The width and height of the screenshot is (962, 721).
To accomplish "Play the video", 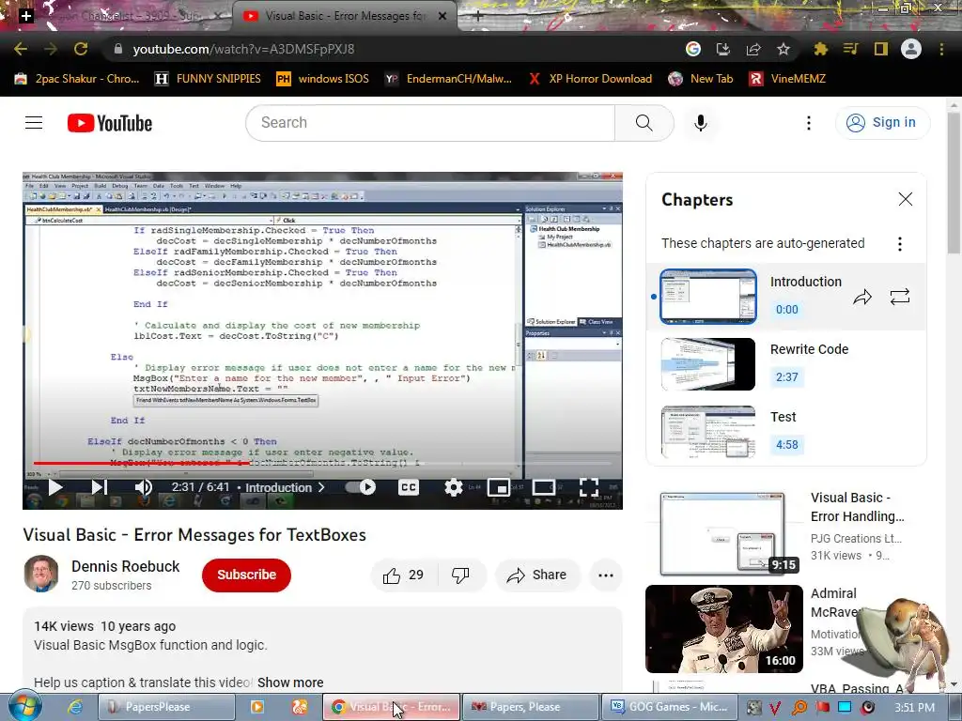I will (x=55, y=487).
